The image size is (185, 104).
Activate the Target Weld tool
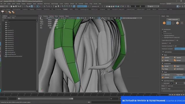tap(179, 75)
